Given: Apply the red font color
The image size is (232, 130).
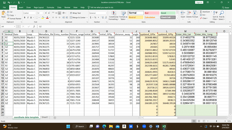Looking at the screenshot, I should 47,17.
